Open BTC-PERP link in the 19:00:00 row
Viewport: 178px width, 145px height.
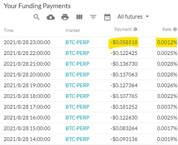coord(77,85)
